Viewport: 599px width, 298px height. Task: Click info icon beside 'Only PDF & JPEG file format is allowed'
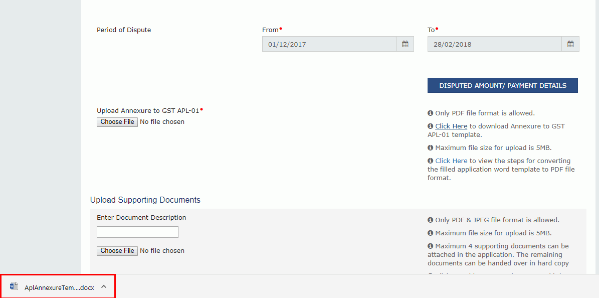click(x=430, y=220)
